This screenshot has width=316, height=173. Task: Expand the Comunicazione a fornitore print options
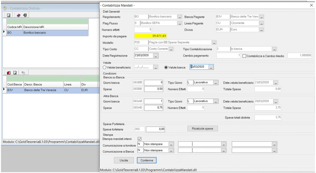[x=171, y=144]
